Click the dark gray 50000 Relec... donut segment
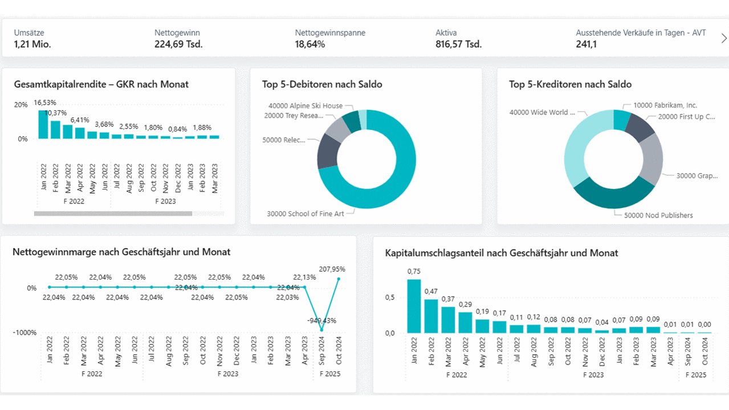Image resolution: width=729 pixels, height=410 pixels. coord(328,151)
